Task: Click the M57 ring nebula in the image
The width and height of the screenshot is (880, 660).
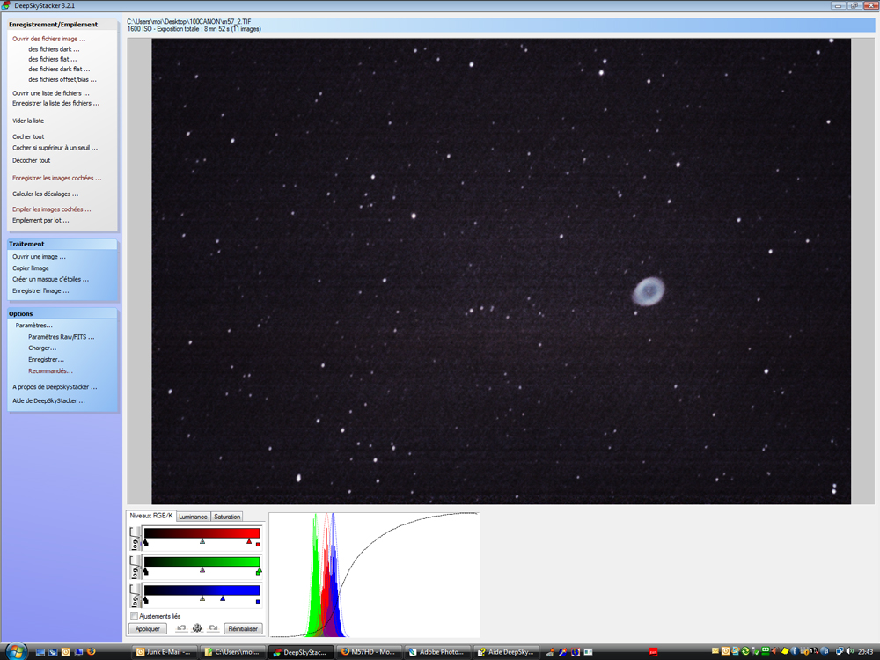Action: pyautogui.click(x=649, y=290)
